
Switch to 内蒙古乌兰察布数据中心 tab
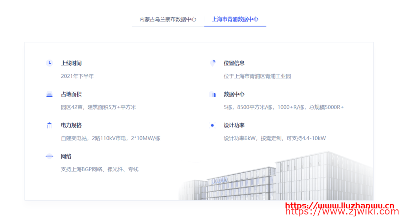point(168,19)
